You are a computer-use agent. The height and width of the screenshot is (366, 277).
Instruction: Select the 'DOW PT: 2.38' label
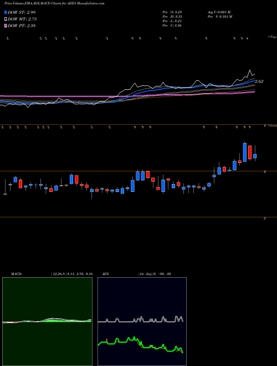point(22,26)
